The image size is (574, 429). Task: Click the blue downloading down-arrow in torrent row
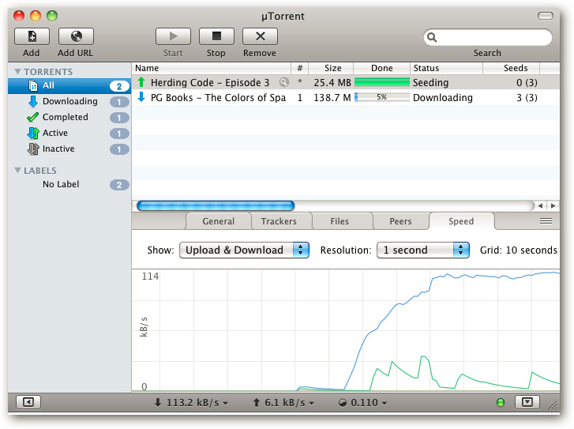tap(141, 97)
